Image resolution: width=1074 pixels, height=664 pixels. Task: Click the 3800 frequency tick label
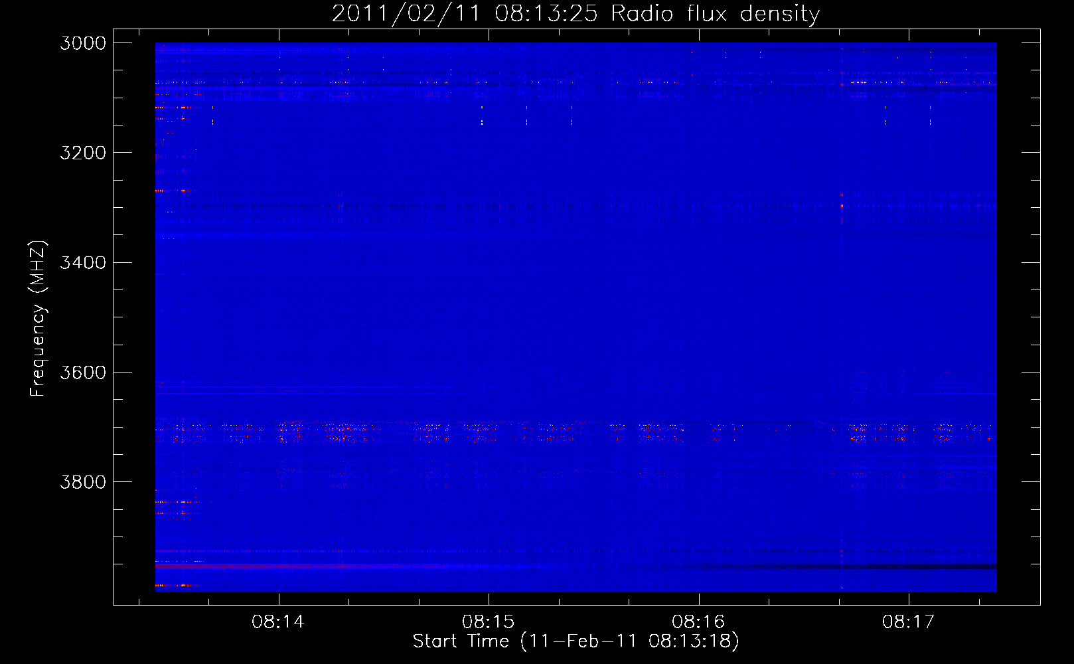click(83, 482)
